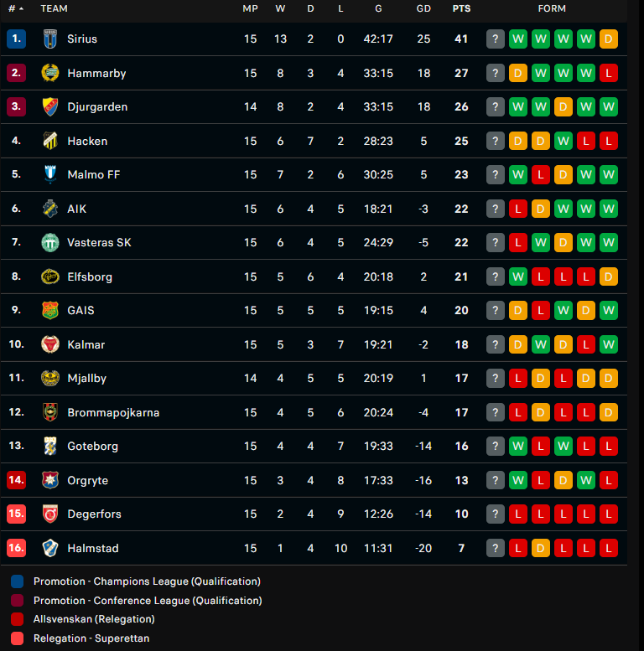
Task: Sort standings by PTS column header
Action: tap(461, 8)
